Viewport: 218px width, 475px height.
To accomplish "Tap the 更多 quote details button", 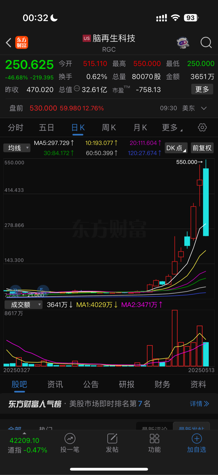I will coord(202,89).
